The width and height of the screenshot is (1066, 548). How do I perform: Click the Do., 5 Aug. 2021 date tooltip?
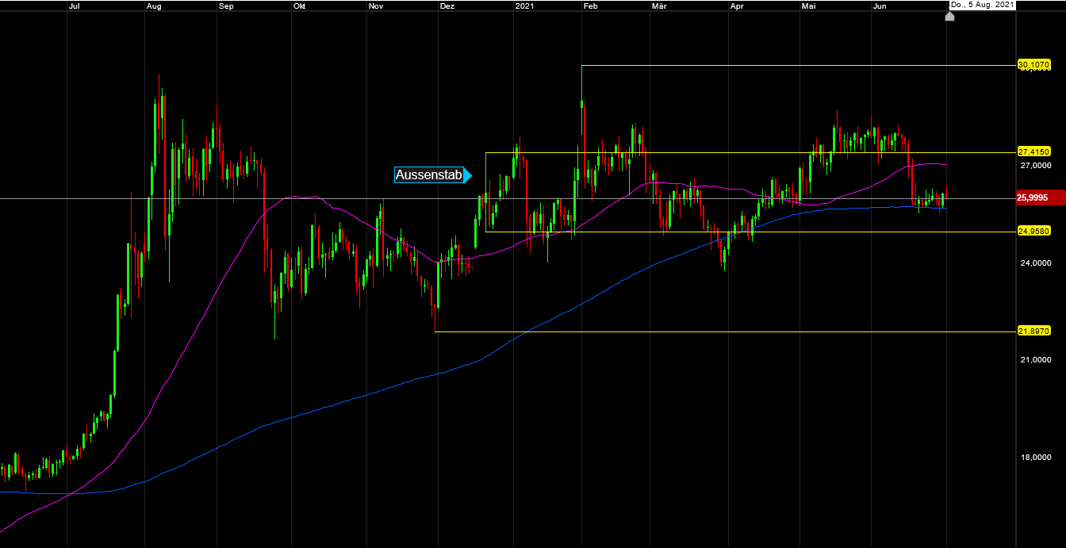point(982,5)
